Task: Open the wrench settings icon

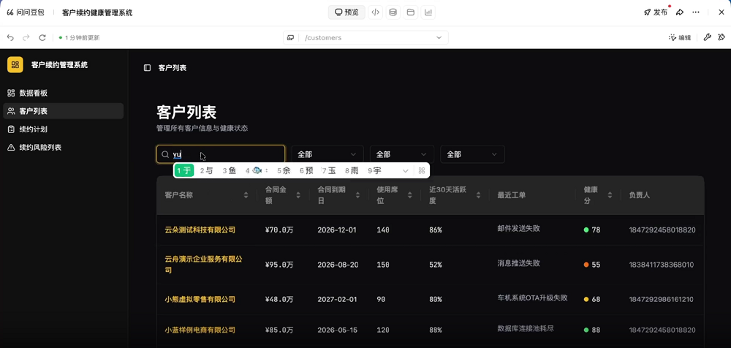Action: (707, 38)
